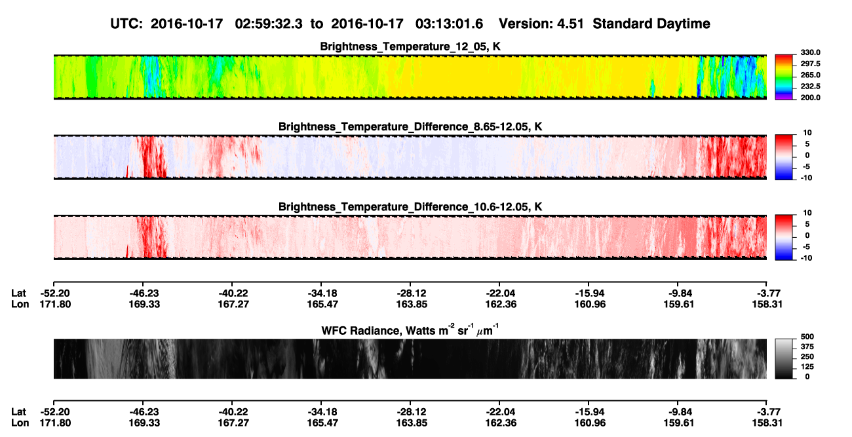Click the Brightness_Temperature_12_05 color bar

[784, 76]
